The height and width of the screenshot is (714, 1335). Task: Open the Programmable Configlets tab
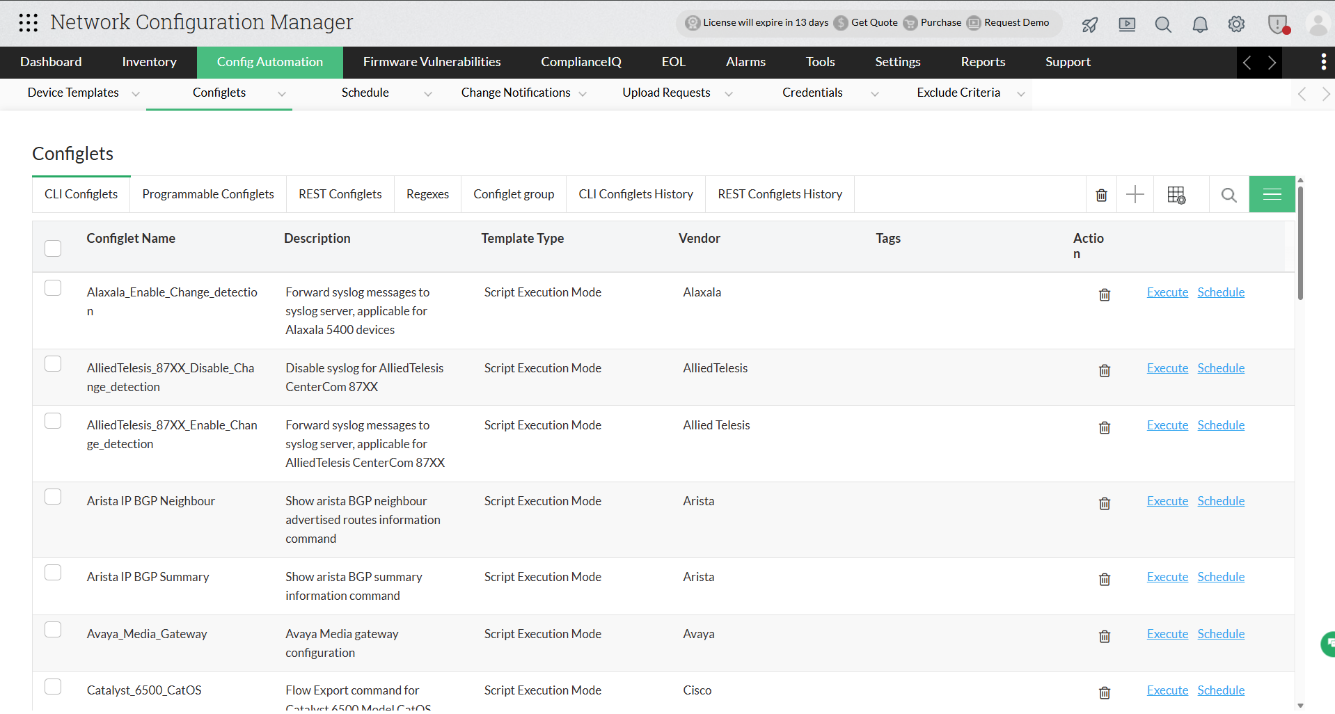tap(207, 194)
